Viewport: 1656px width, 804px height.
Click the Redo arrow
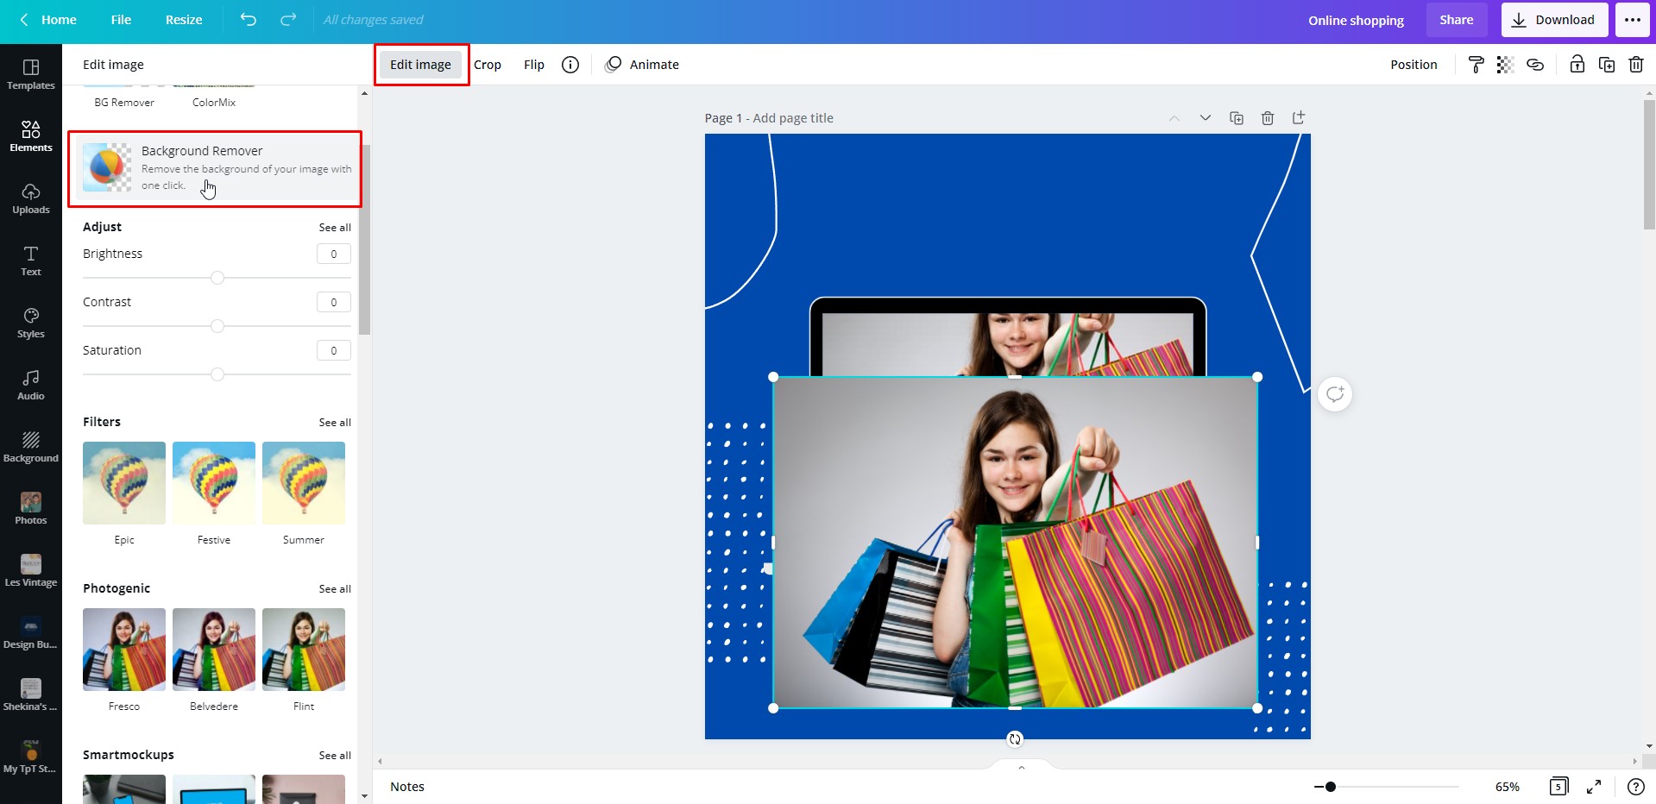pos(288,19)
